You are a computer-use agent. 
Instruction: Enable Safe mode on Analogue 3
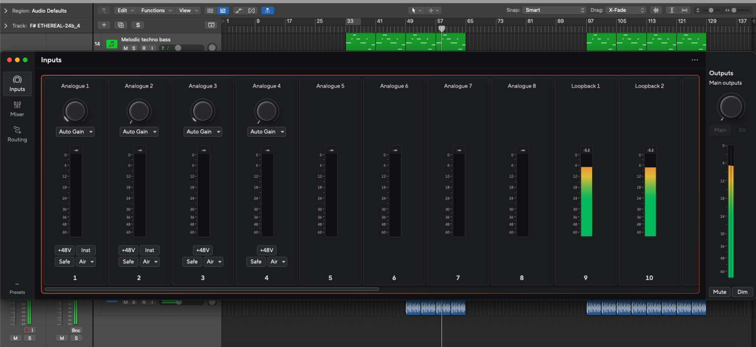click(x=192, y=261)
